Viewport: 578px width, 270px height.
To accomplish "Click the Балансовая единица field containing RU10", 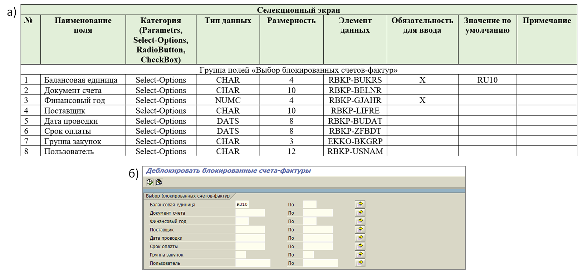I will click(x=242, y=204).
